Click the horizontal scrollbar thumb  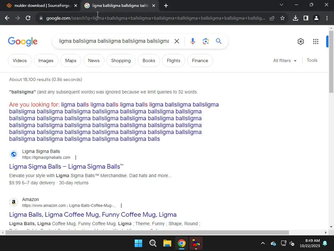[x=147, y=232]
